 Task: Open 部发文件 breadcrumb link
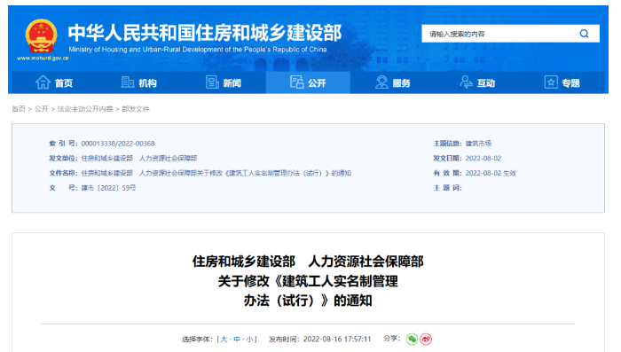click(x=136, y=108)
